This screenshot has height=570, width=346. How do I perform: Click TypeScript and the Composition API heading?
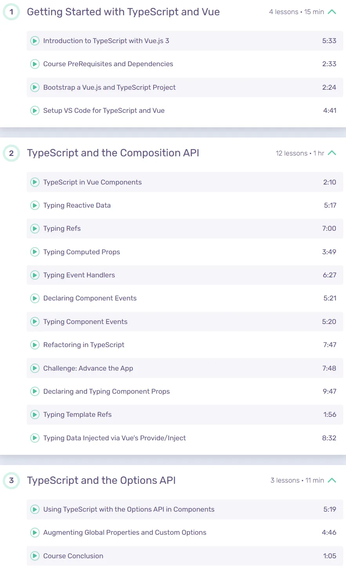[113, 153]
